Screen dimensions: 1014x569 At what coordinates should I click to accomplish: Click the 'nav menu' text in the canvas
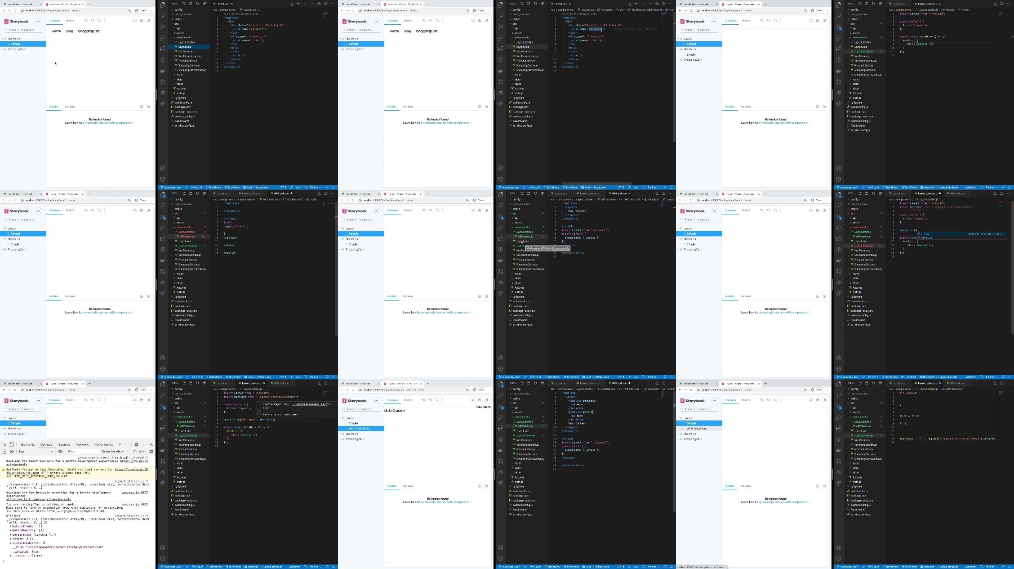tap(484, 407)
